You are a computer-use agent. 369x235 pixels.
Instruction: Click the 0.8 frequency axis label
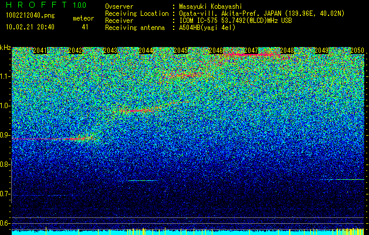(x=5, y=164)
